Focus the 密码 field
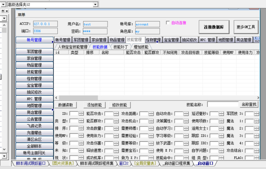Screen dimensions: 266x169 pos(95,31)
